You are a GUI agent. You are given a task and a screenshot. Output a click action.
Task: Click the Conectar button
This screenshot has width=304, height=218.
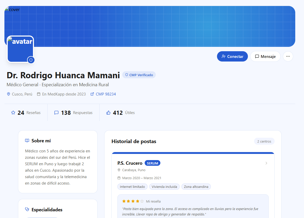[x=232, y=56]
